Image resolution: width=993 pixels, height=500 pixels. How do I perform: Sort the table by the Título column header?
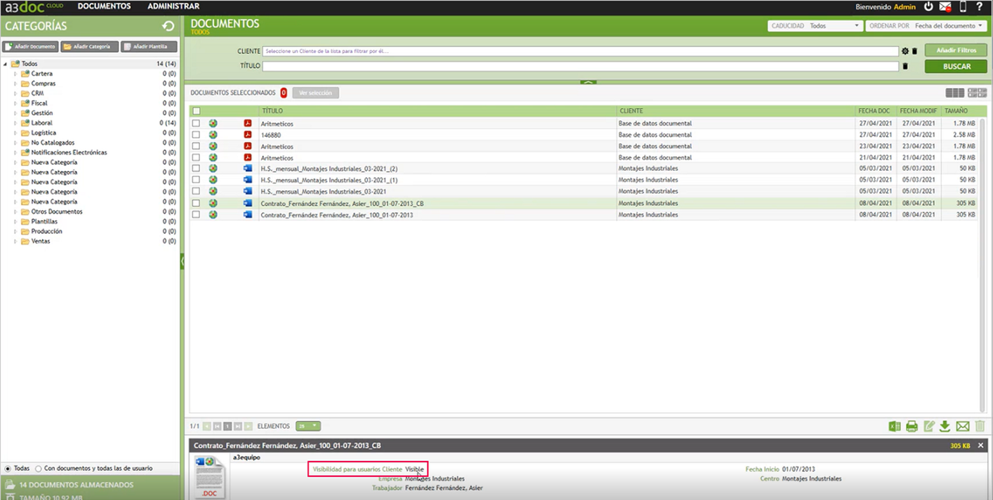click(273, 111)
